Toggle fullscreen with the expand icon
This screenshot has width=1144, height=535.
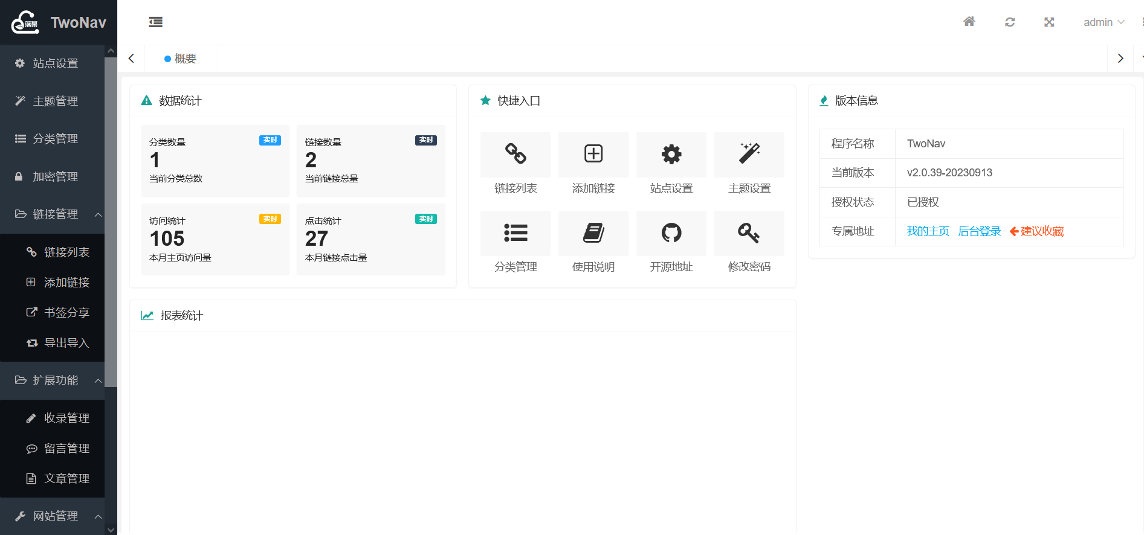1049,22
